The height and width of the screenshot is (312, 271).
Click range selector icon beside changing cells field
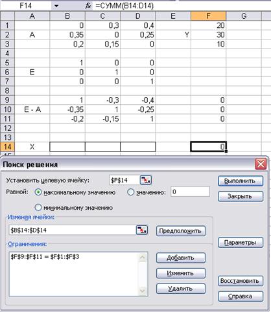[x=142, y=230]
